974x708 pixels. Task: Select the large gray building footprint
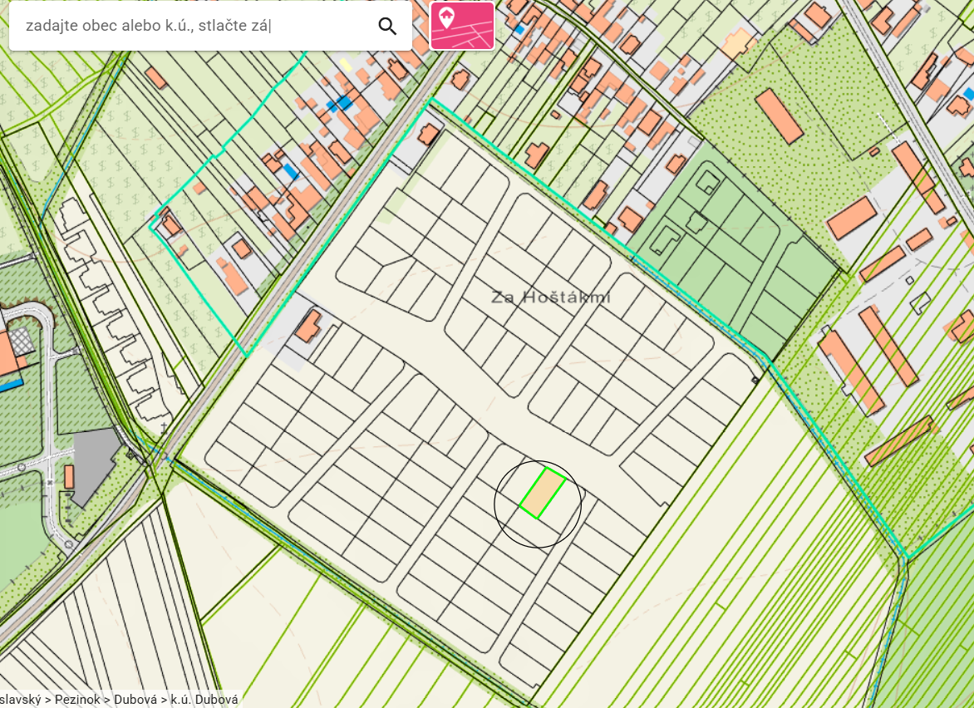(95, 466)
